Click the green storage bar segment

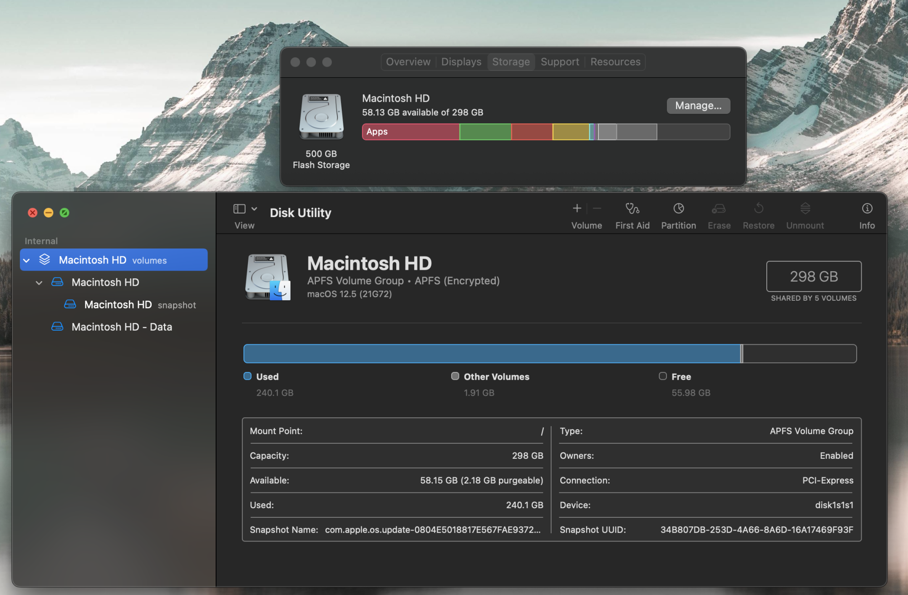tap(485, 132)
